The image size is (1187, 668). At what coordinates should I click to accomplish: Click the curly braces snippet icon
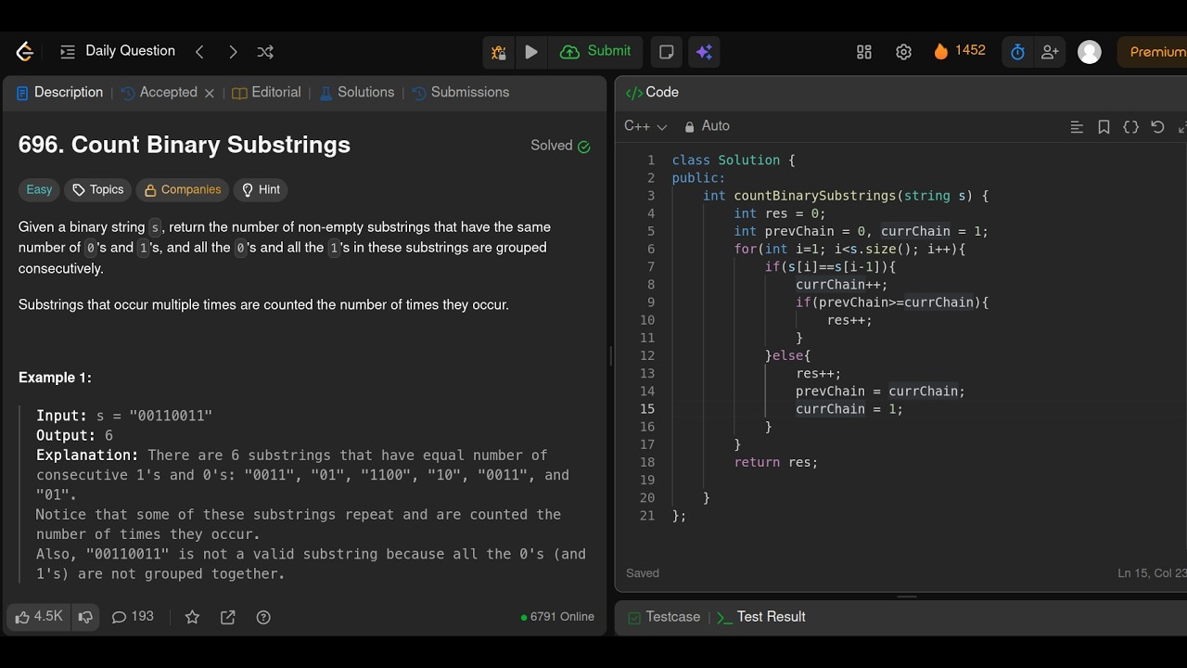pyautogui.click(x=1130, y=127)
